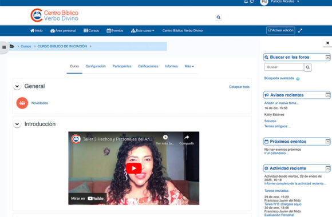Expand the Este curso dropdown
The image size is (332, 217).
(143, 31)
